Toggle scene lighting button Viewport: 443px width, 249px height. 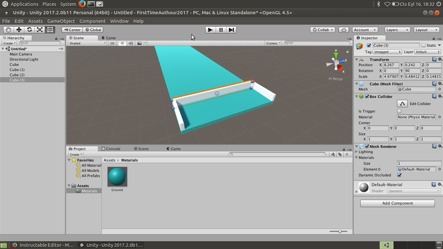[x=122, y=43]
